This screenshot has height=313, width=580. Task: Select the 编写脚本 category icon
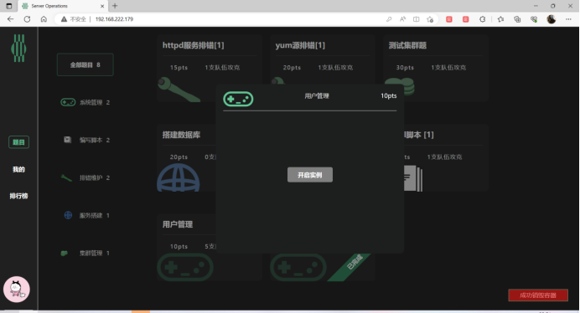point(67,140)
